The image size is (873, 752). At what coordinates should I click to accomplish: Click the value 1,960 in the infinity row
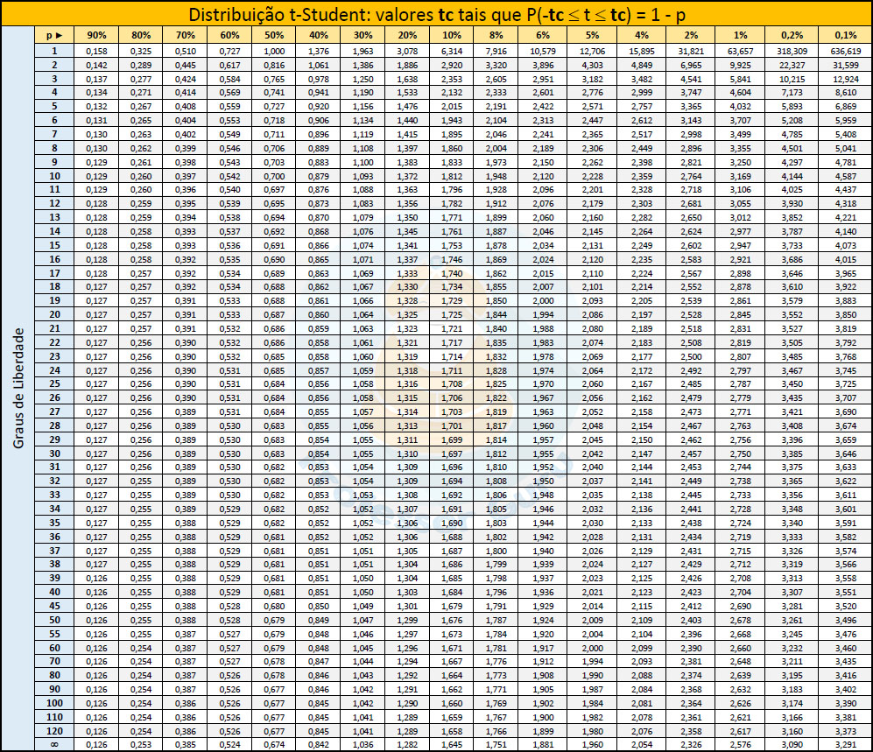pos(593,742)
